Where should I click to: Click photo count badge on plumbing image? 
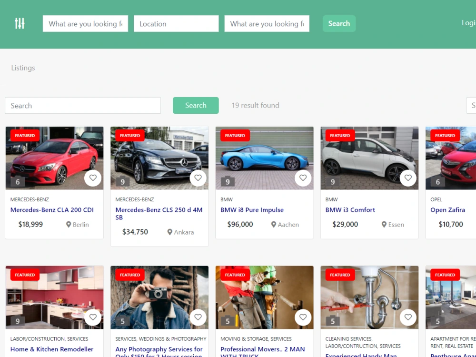333,321
